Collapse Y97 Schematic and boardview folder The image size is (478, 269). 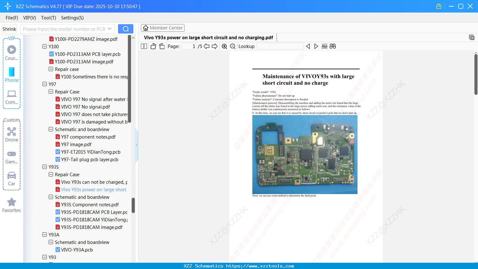(51, 129)
